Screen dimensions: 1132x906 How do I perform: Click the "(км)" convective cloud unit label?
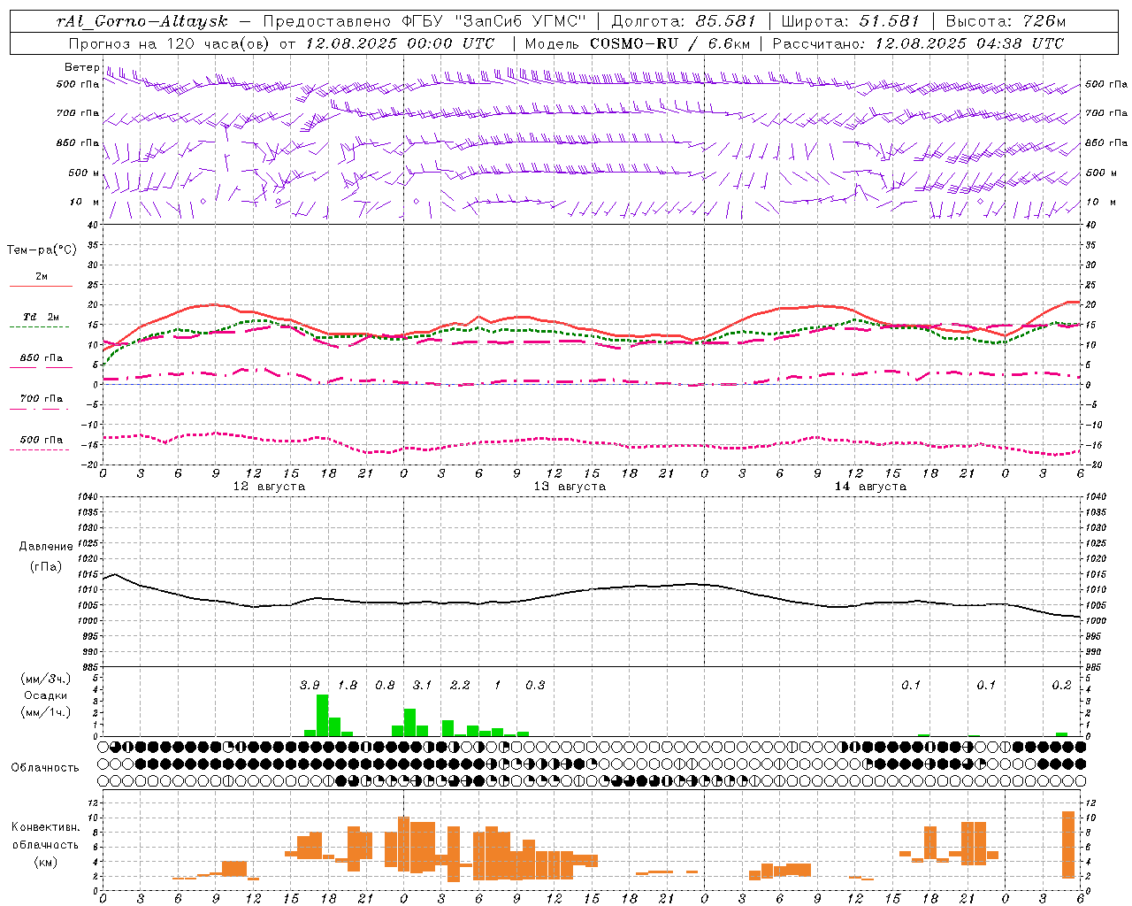[46, 862]
